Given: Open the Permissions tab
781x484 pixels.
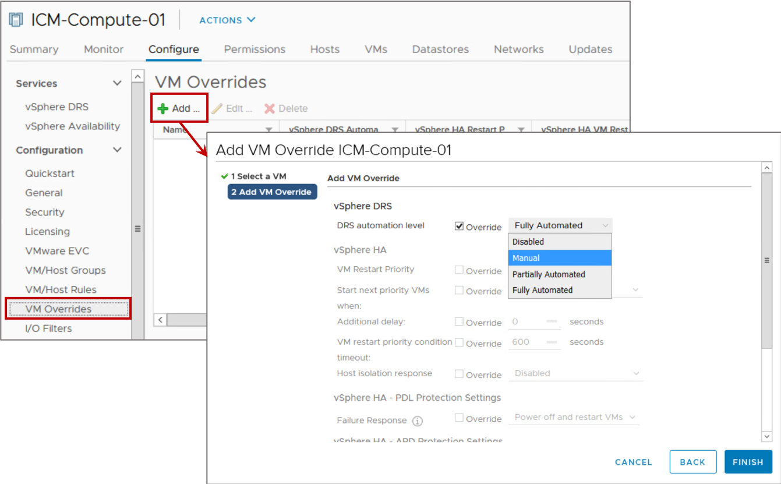Looking at the screenshot, I should point(255,50).
